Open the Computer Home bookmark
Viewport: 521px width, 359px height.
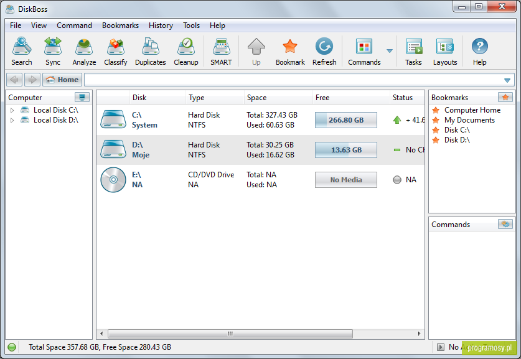coord(472,110)
